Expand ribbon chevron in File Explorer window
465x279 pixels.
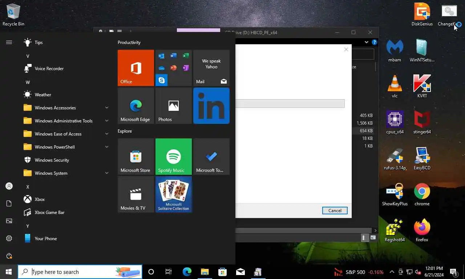click(x=366, y=43)
